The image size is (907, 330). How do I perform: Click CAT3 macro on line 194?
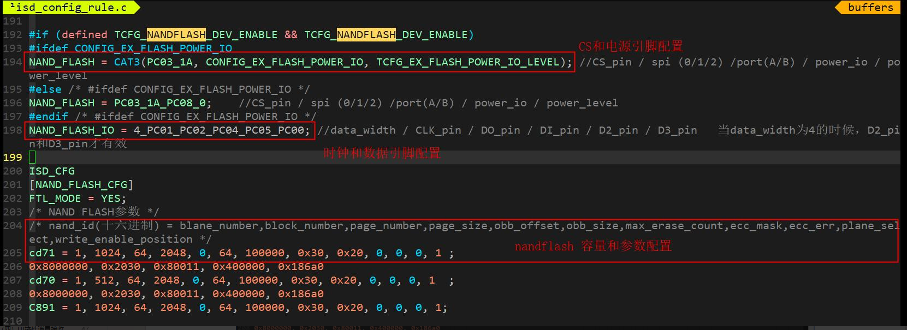tap(127, 62)
